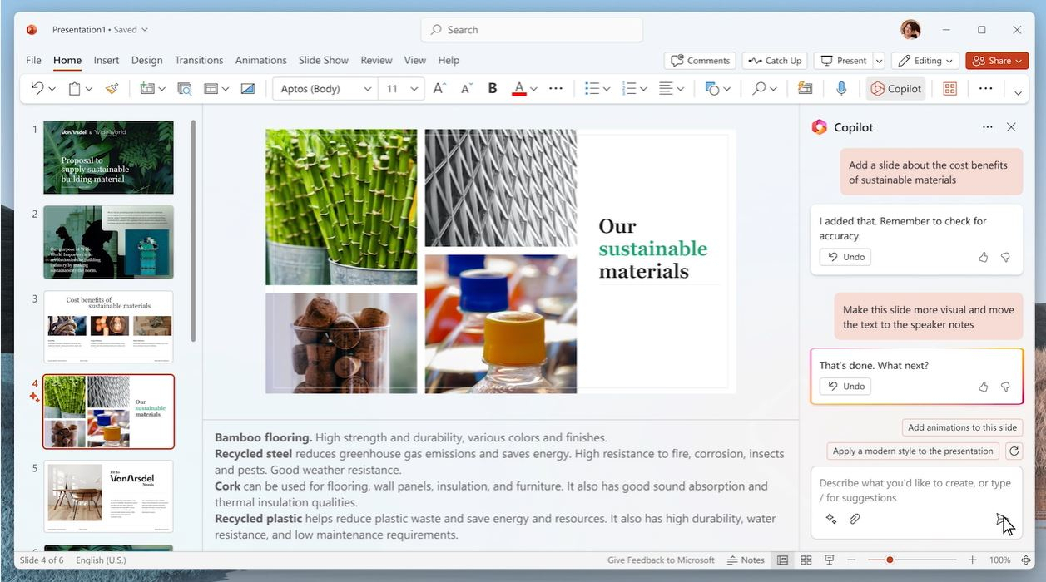Expand the Paste options arrow
The image size is (1046, 582).
coord(89,89)
